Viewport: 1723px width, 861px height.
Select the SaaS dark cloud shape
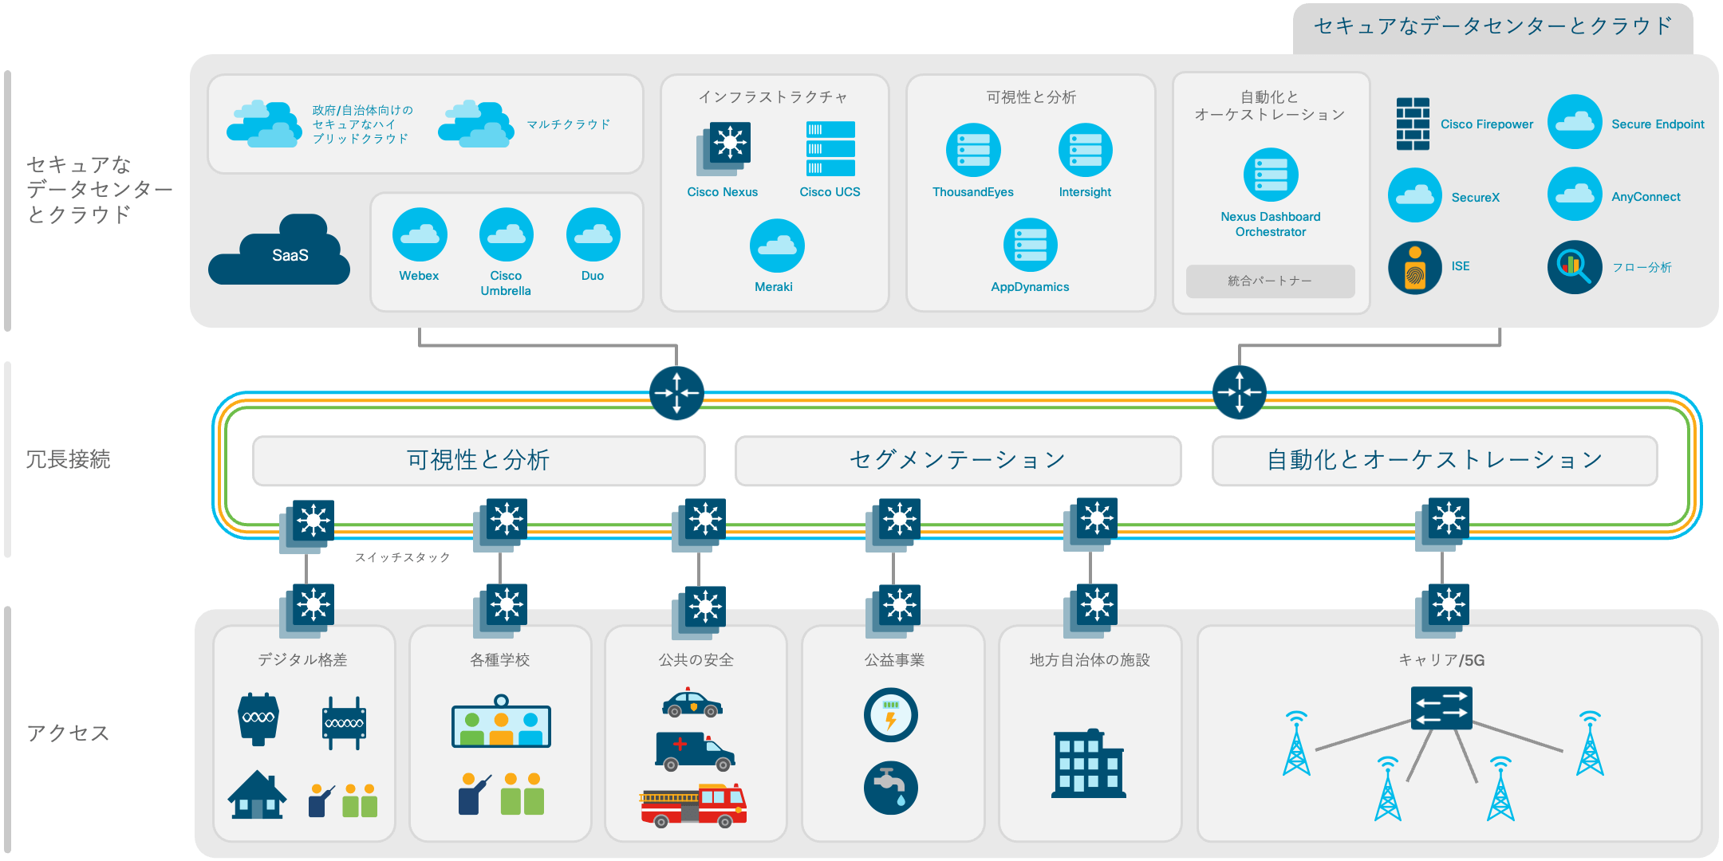click(x=279, y=250)
